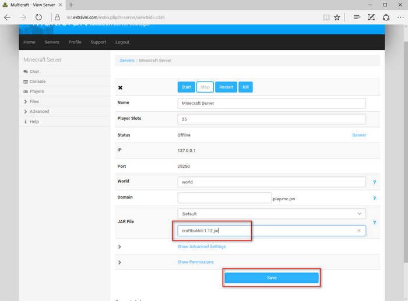
Task: Click the server offline X status icon
Action: pos(120,87)
